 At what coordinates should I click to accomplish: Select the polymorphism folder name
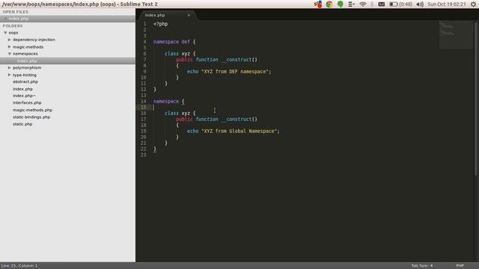click(x=27, y=68)
